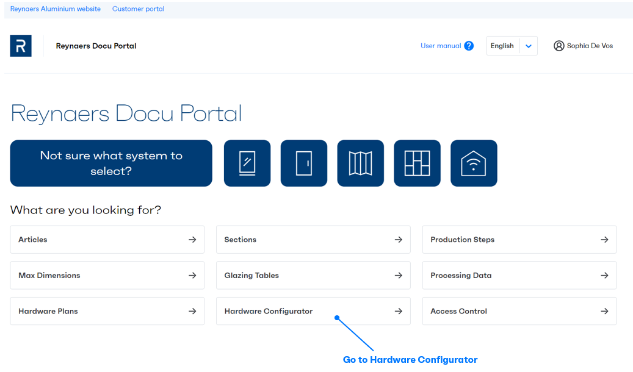Click the user profile avatar icon
Image resolution: width=633 pixels, height=372 pixels.
[x=559, y=46]
